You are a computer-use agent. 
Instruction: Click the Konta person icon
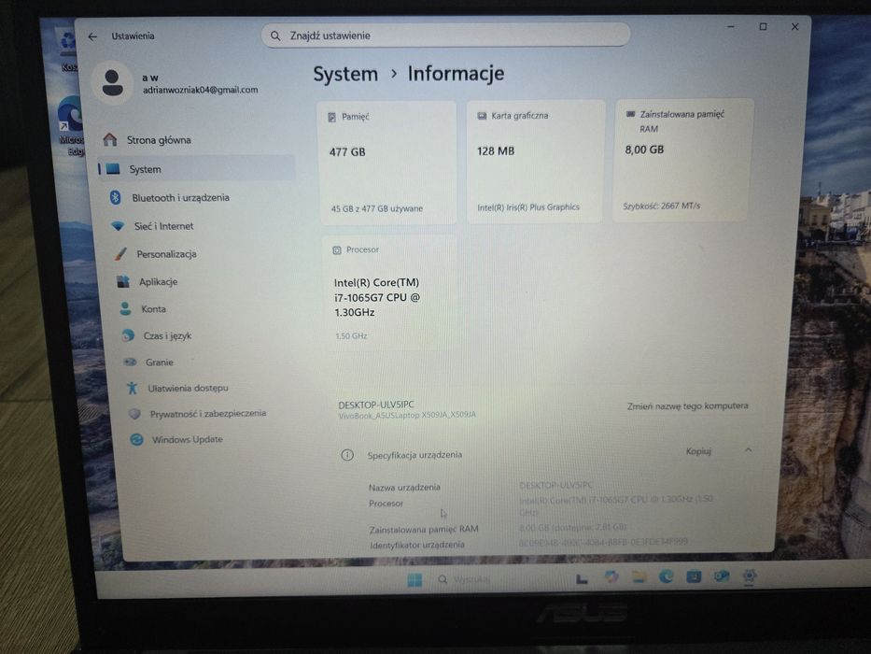125,308
